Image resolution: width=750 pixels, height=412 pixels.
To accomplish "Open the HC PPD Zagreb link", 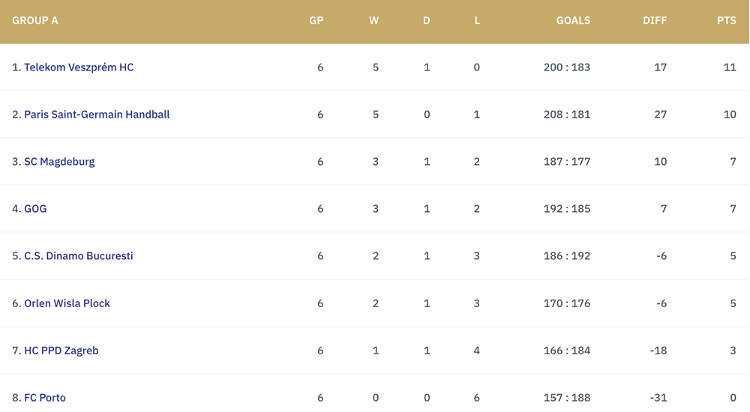I will pyautogui.click(x=61, y=351).
